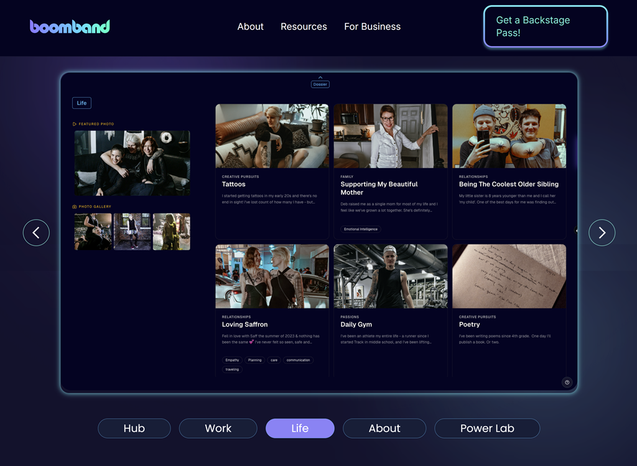Open the featured group photo
637x466 pixels.
point(132,163)
